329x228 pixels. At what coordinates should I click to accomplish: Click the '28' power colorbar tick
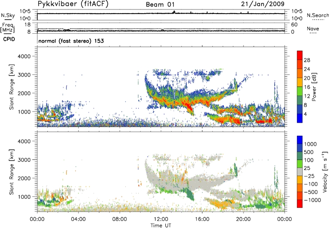pyautogui.click(x=307, y=60)
